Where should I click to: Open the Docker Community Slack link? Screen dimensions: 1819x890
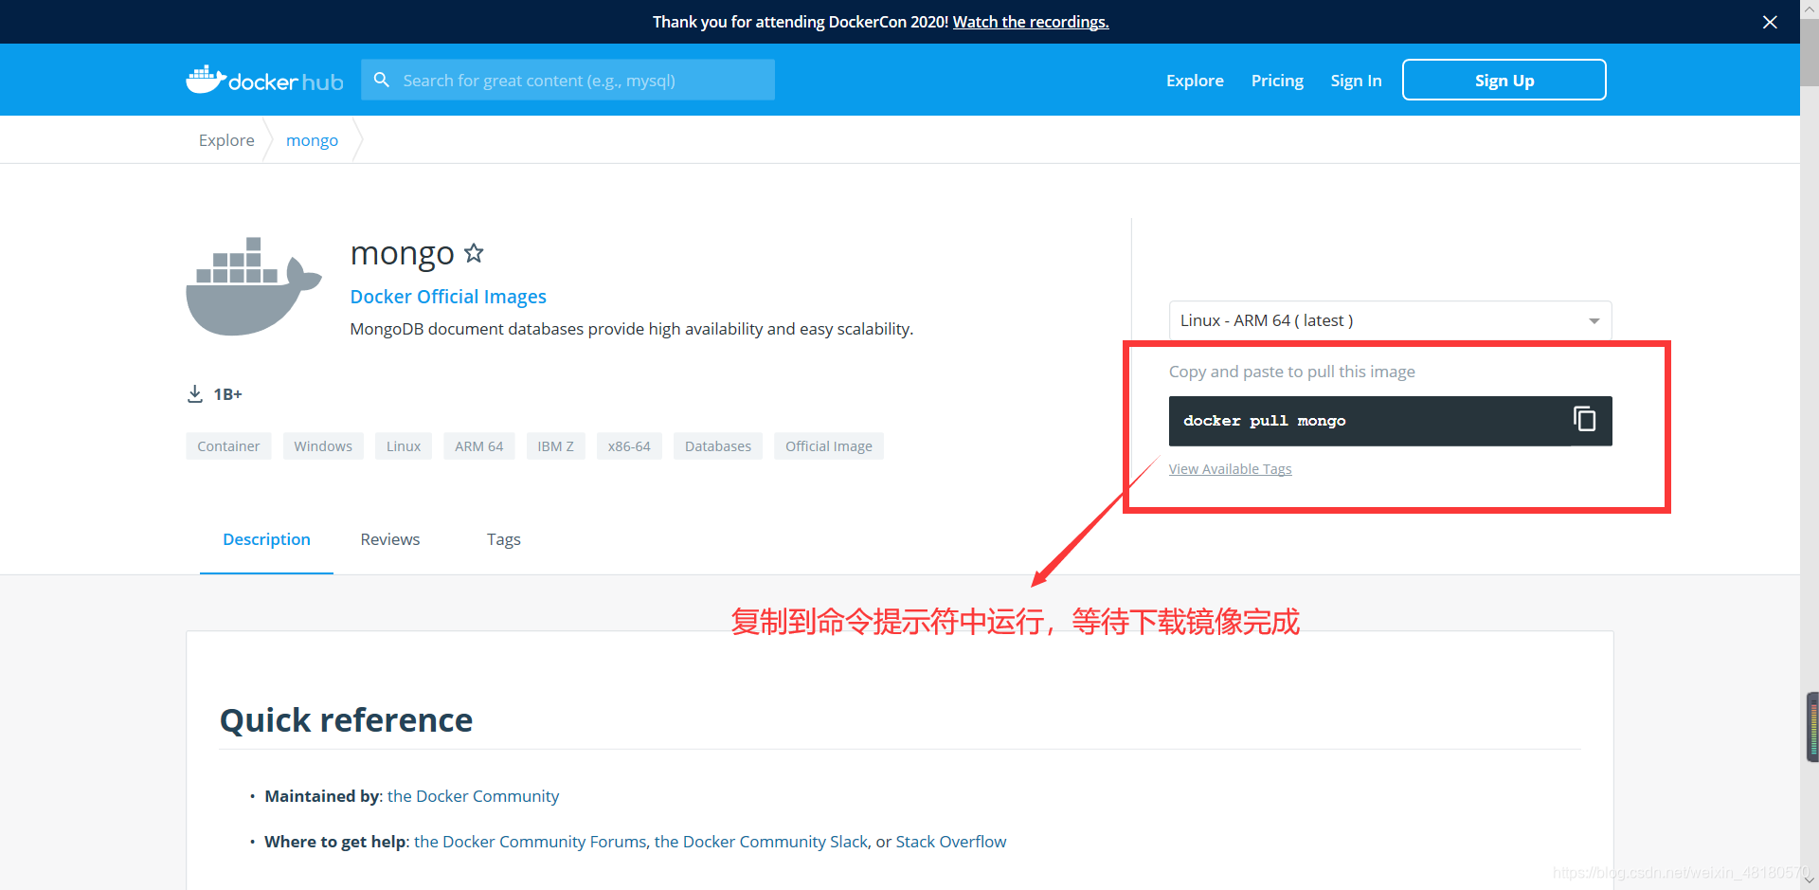point(761,842)
